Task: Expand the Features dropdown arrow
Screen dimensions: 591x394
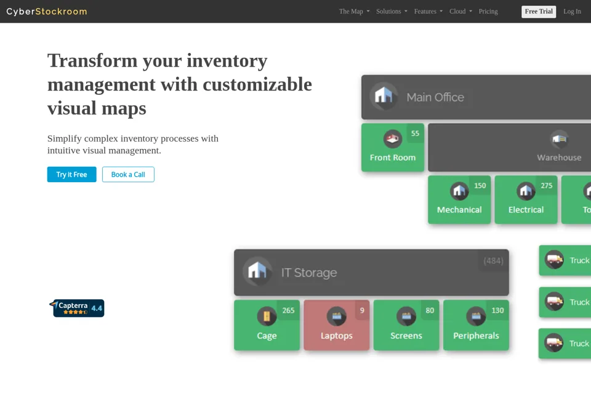Action: point(441,11)
